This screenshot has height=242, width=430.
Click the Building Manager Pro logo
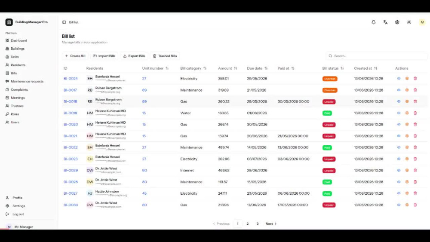[x=9, y=22]
